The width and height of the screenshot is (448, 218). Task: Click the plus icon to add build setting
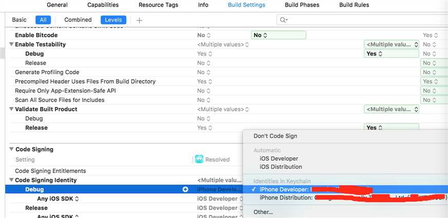[x=139, y=20]
